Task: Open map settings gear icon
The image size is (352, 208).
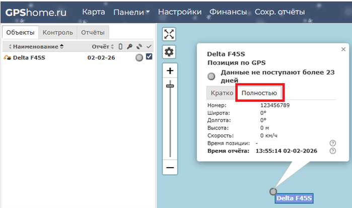Action: click(x=169, y=52)
